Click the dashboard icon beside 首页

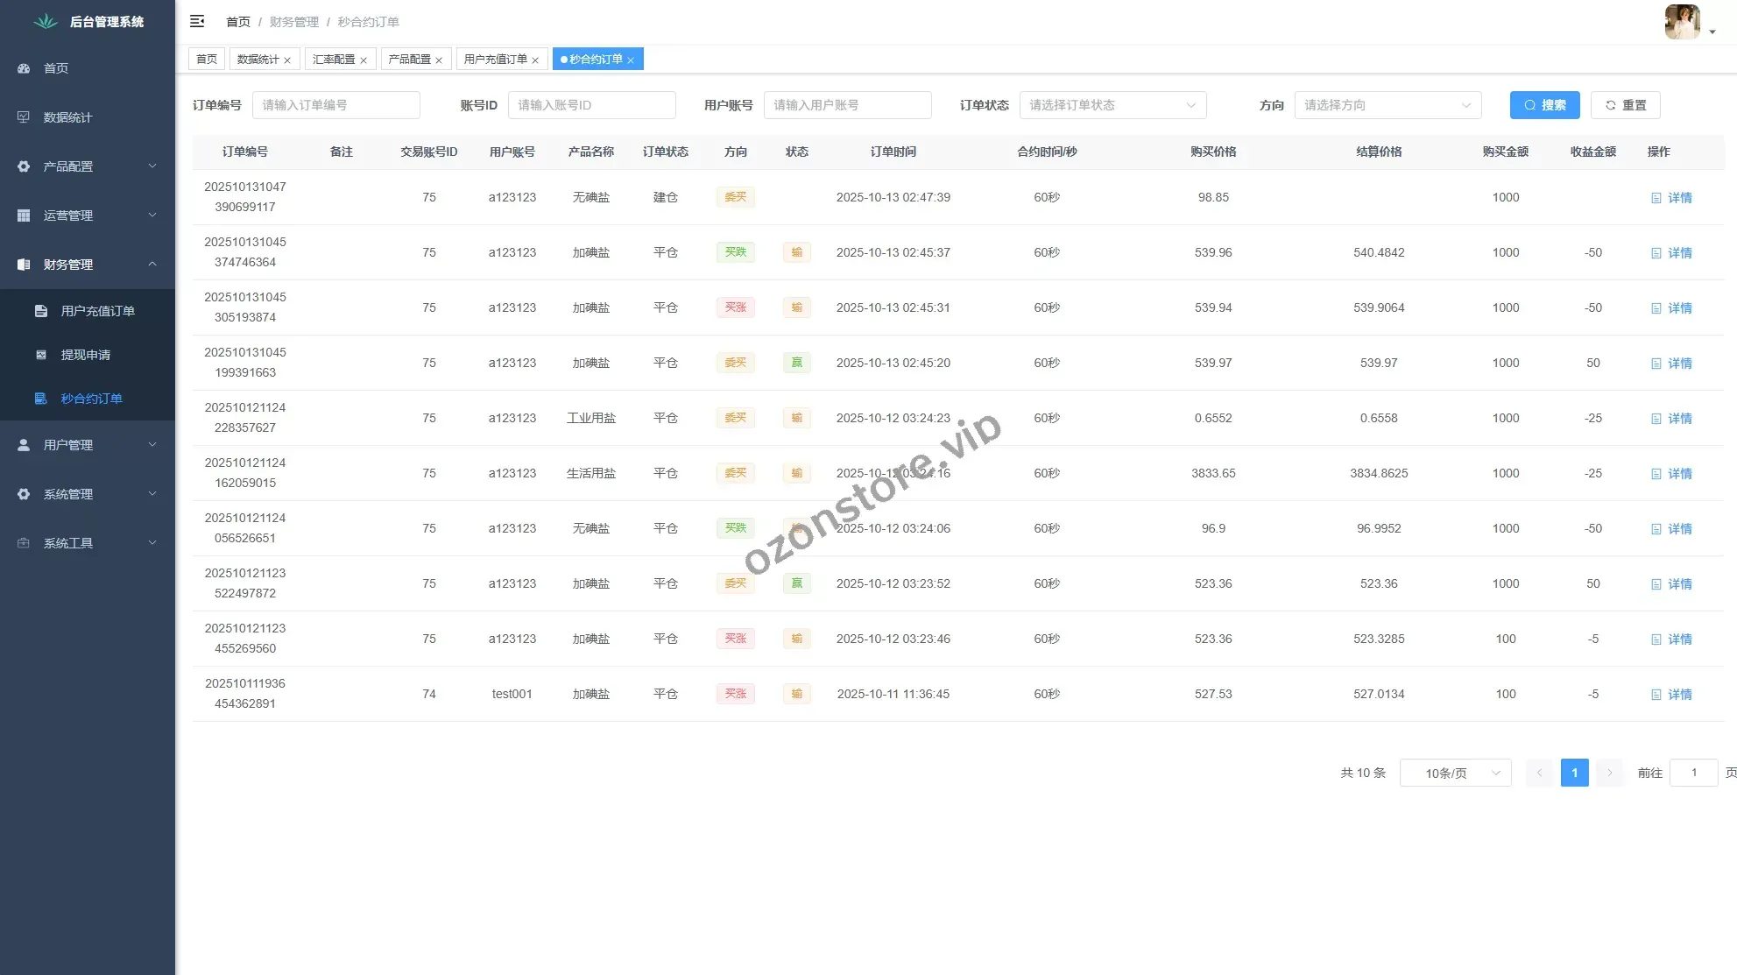click(24, 68)
